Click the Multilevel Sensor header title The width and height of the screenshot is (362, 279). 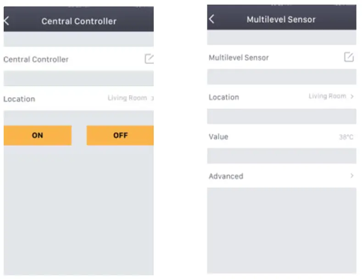[x=281, y=19]
